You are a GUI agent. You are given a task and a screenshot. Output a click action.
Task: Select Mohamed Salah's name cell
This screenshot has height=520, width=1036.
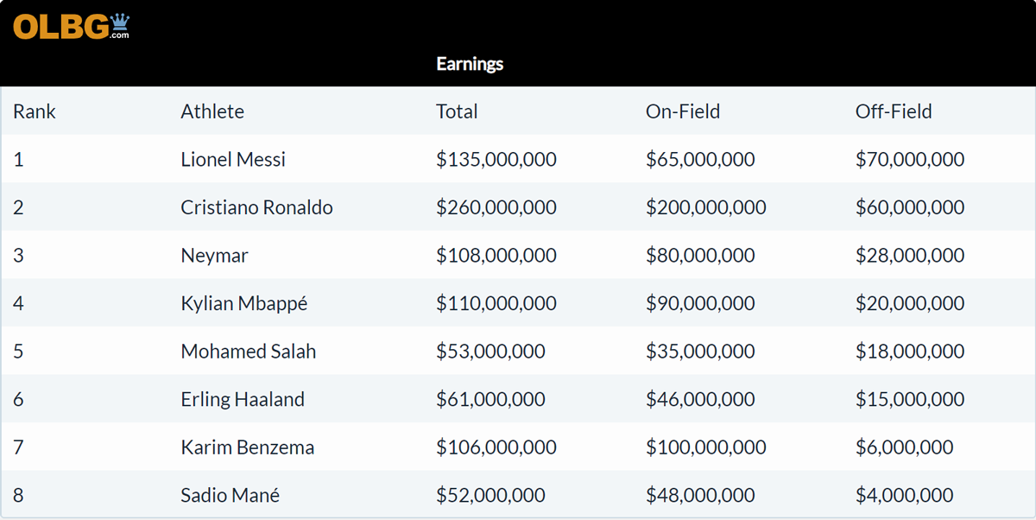[x=249, y=352]
